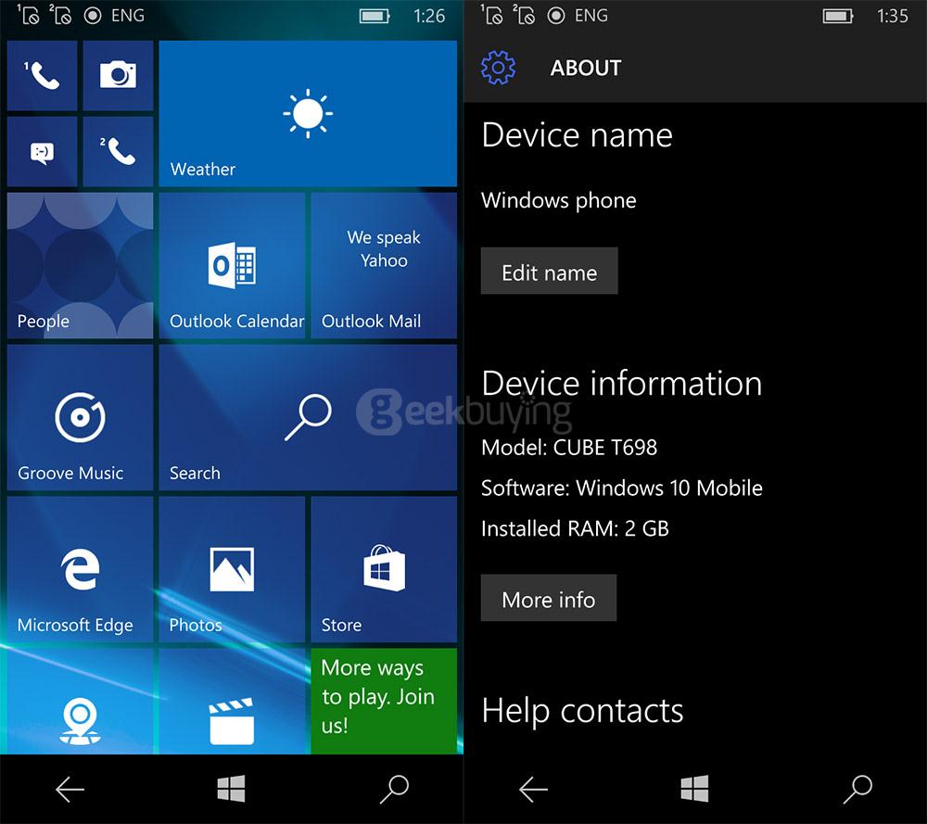Tap the wide Search tile
Screen dimensions: 927x824
pyautogui.click(x=308, y=418)
